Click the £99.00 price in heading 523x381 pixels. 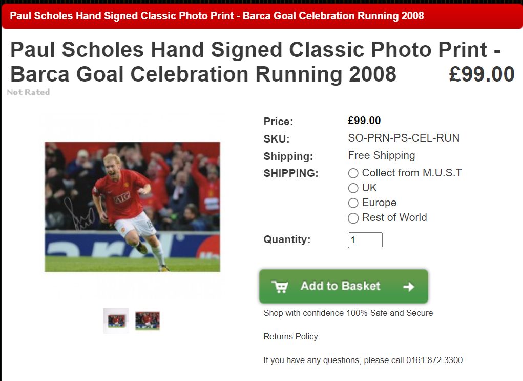point(482,74)
